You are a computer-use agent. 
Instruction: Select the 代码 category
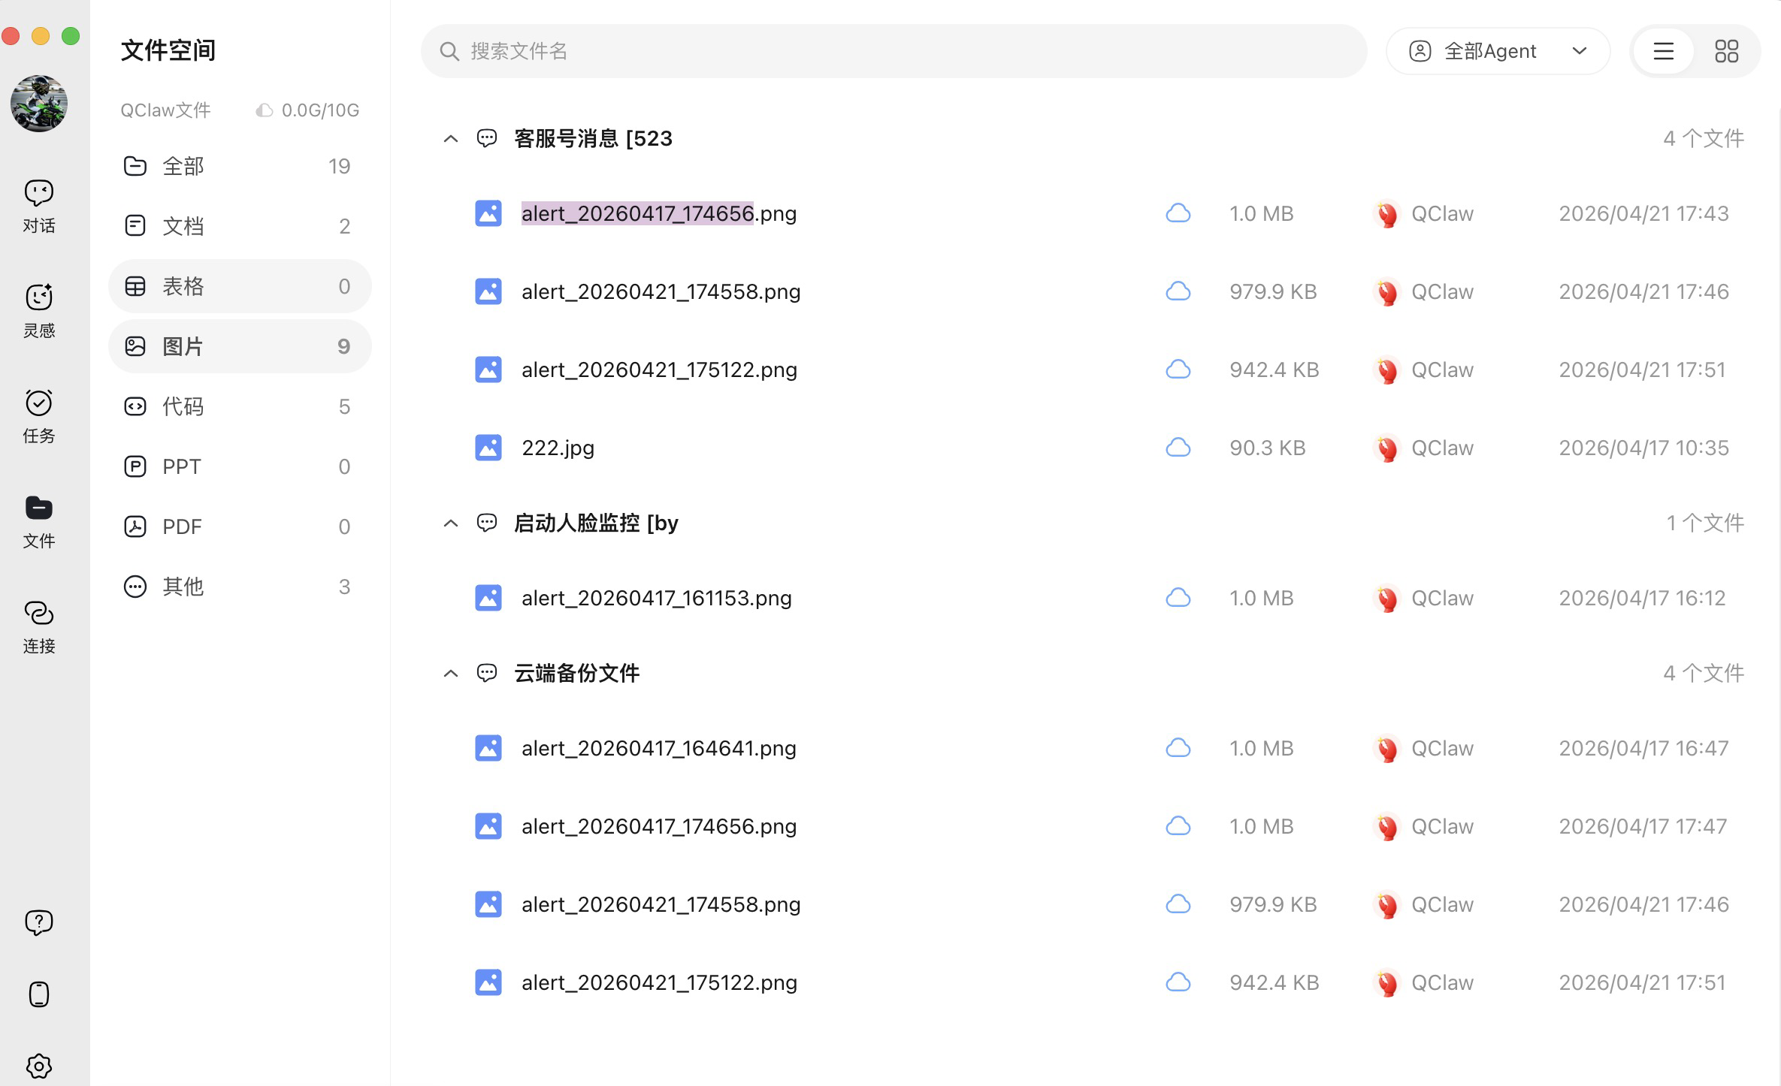239,406
